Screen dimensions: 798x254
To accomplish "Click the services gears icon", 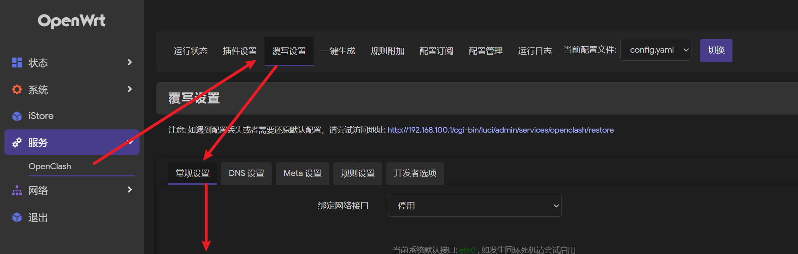I will (x=17, y=143).
